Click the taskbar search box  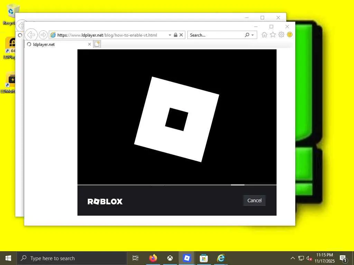pos(72,258)
